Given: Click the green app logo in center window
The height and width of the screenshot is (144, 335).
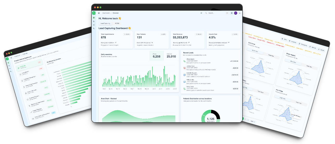Looking at the screenshot, I should coord(94,13).
